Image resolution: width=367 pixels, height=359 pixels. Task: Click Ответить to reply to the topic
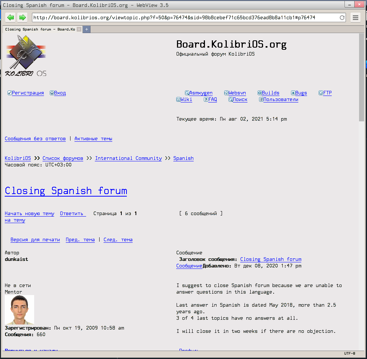coord(72,213)
